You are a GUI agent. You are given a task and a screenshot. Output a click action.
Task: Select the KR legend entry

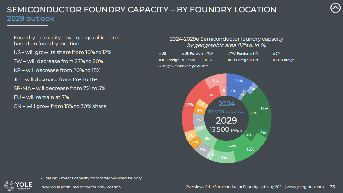(x=254, y=54)
